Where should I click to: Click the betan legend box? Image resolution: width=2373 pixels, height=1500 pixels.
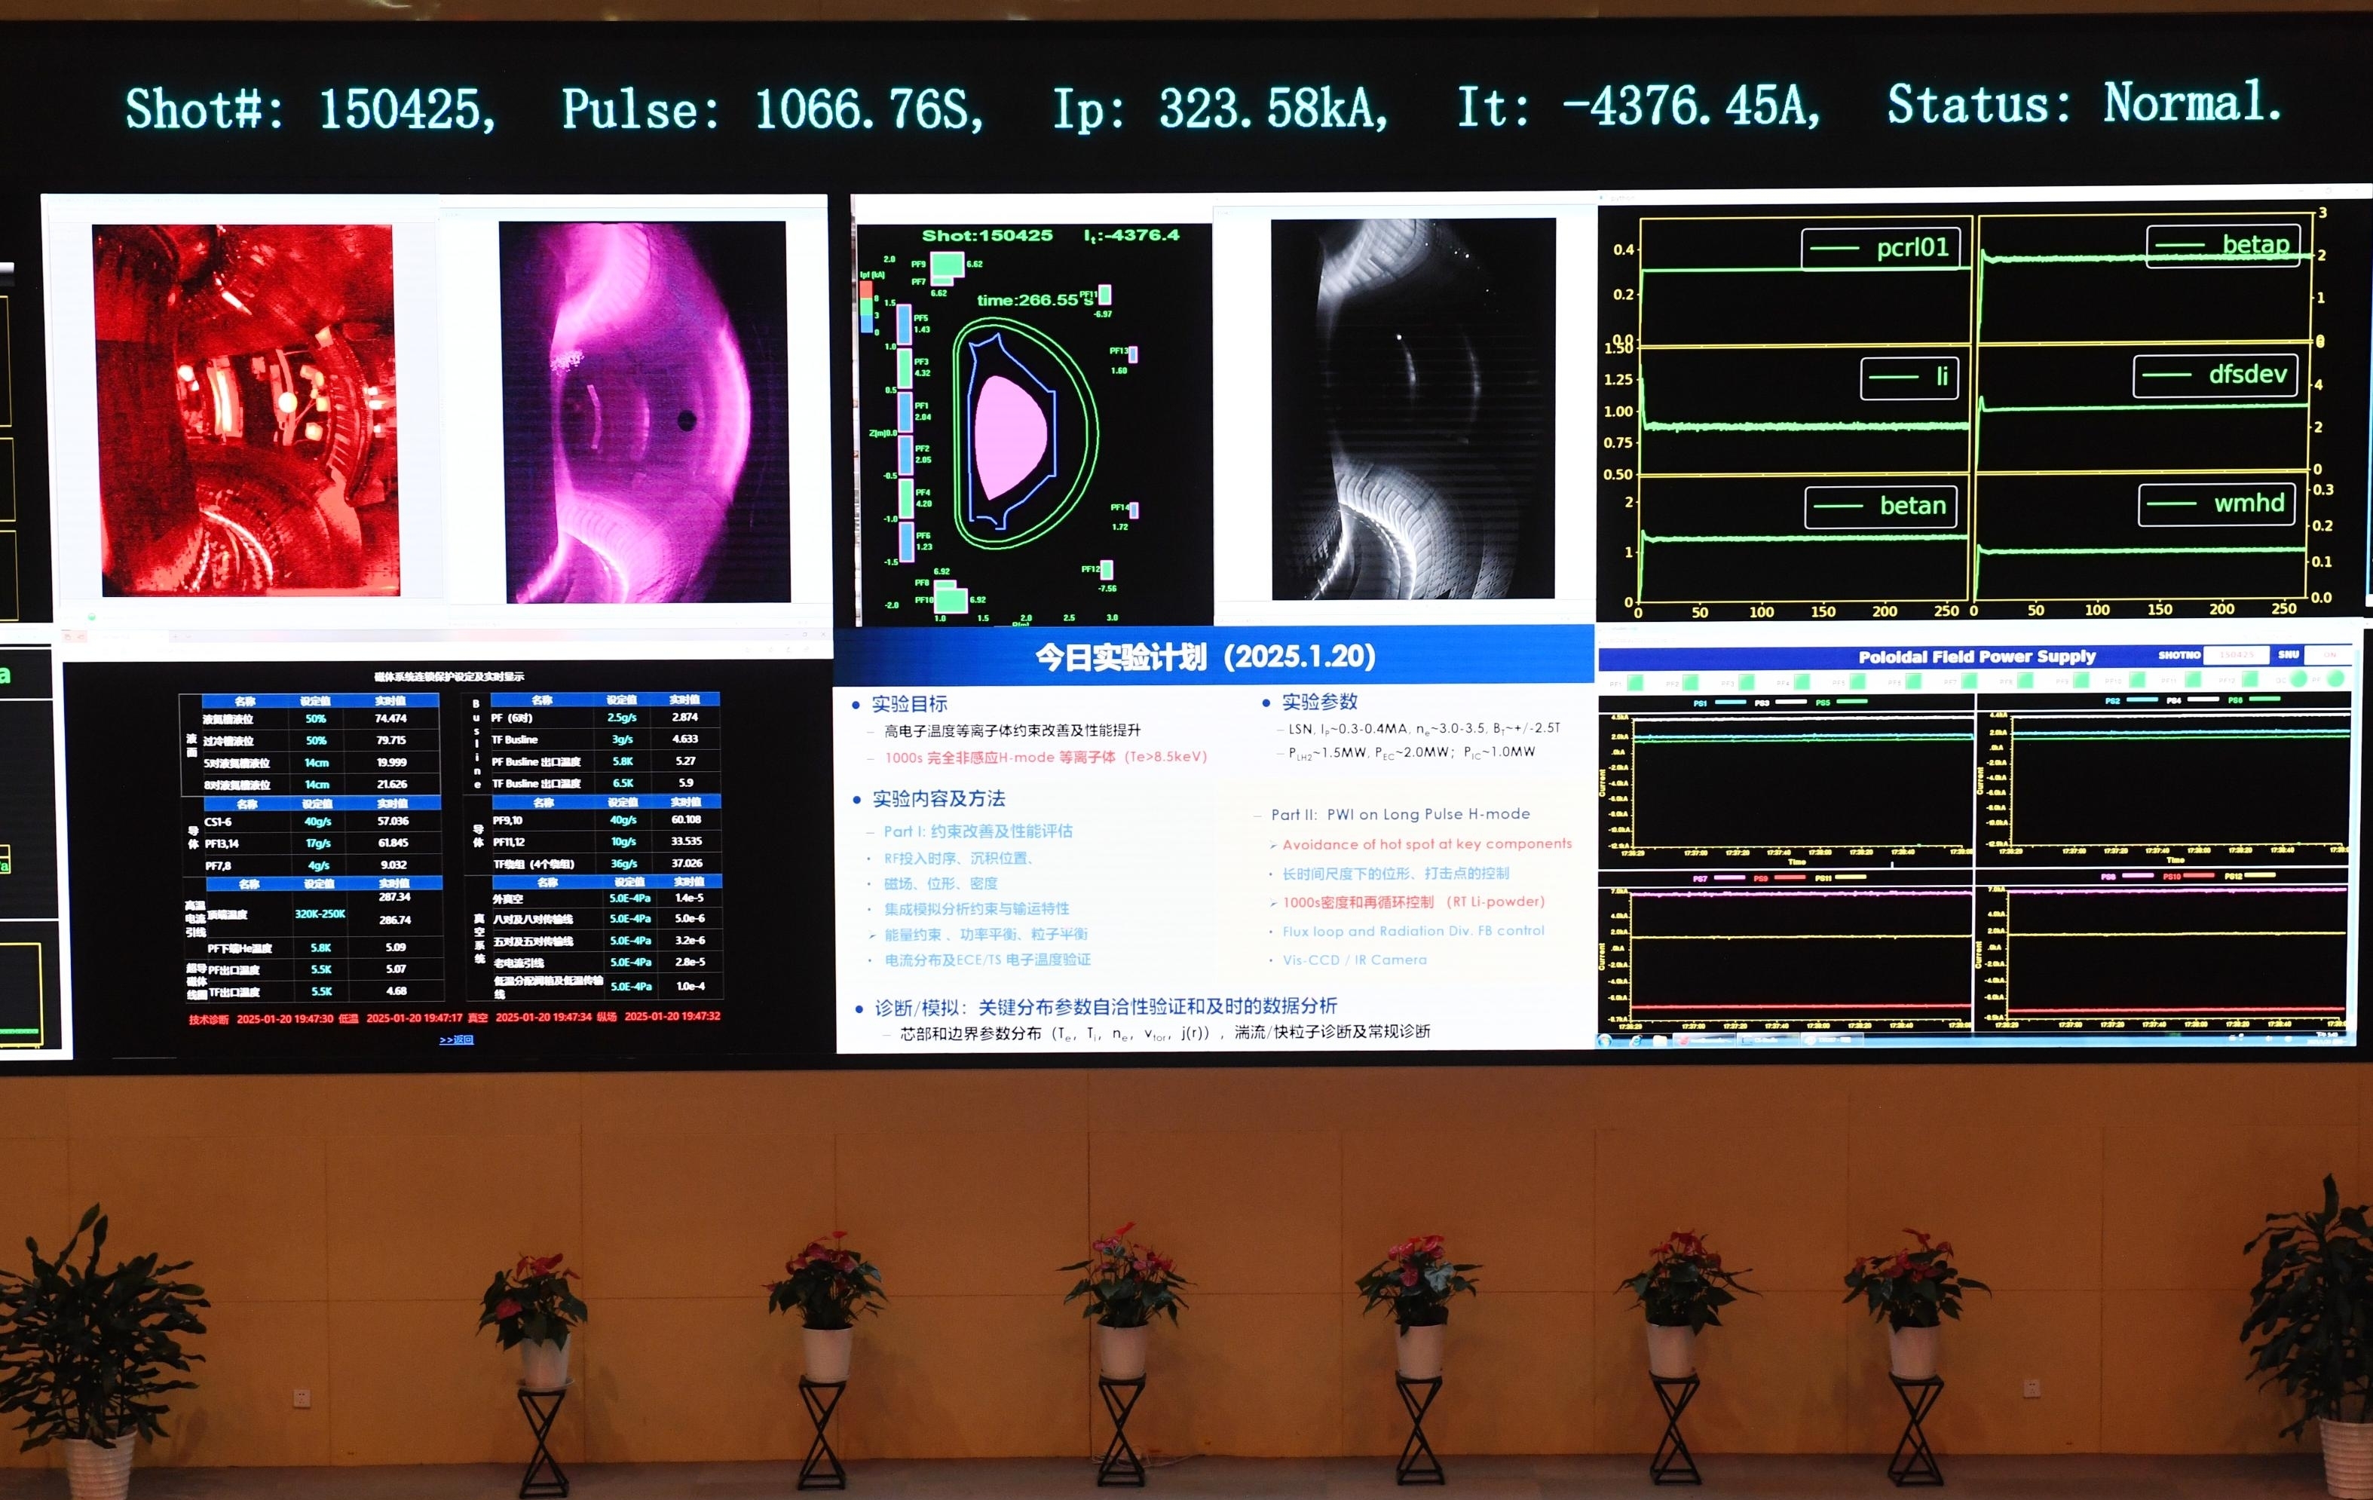1880,507
